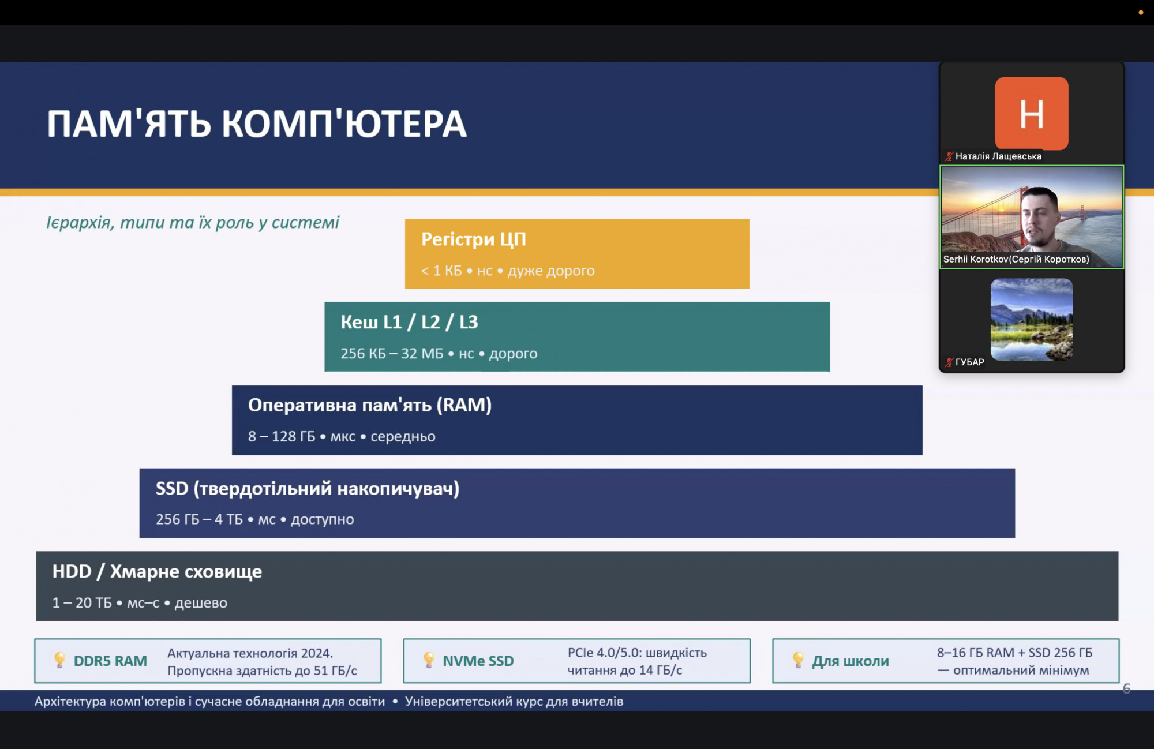Click the muted mic icon beside ГУБАР

(949, 362)
